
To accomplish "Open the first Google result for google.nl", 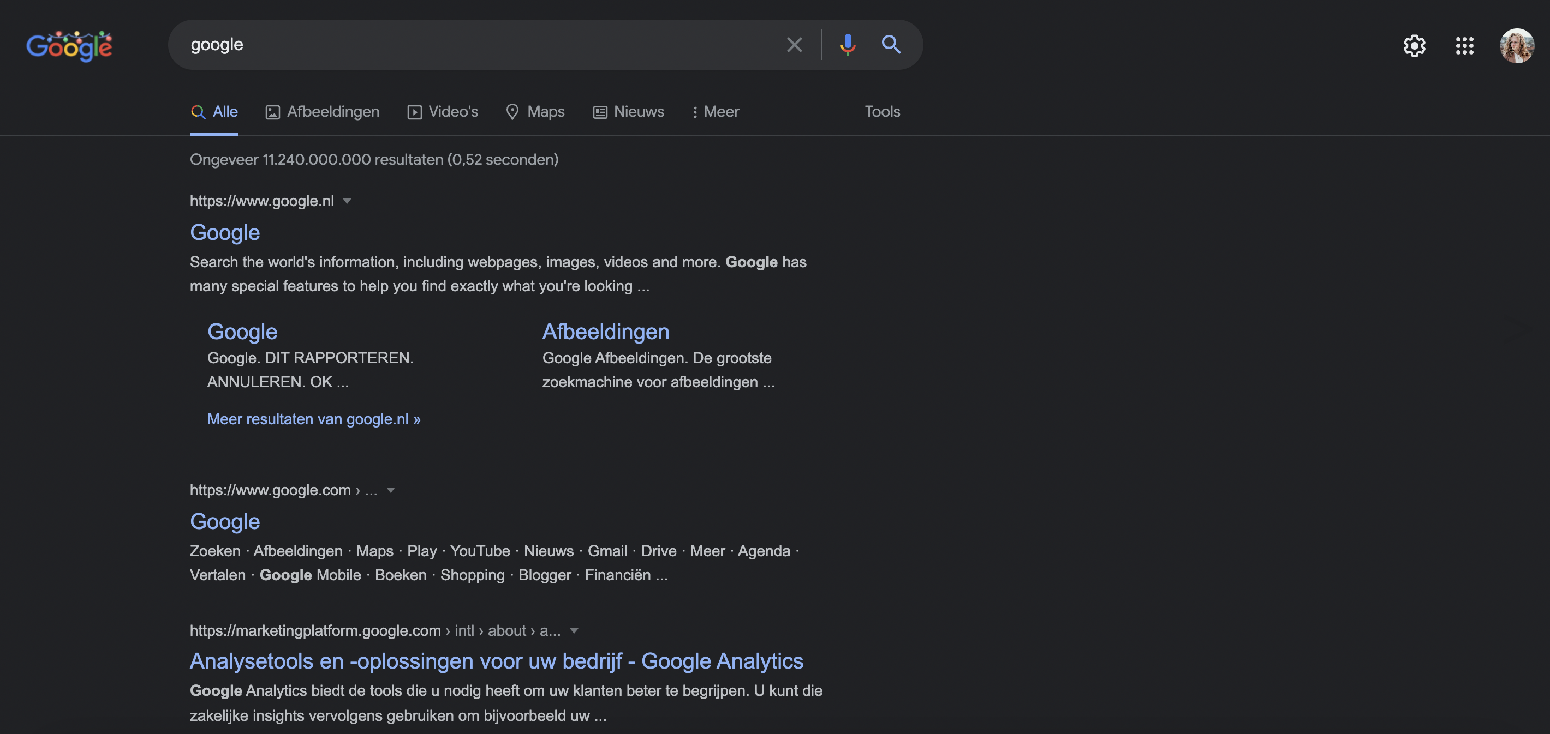I will pos(225,233).
